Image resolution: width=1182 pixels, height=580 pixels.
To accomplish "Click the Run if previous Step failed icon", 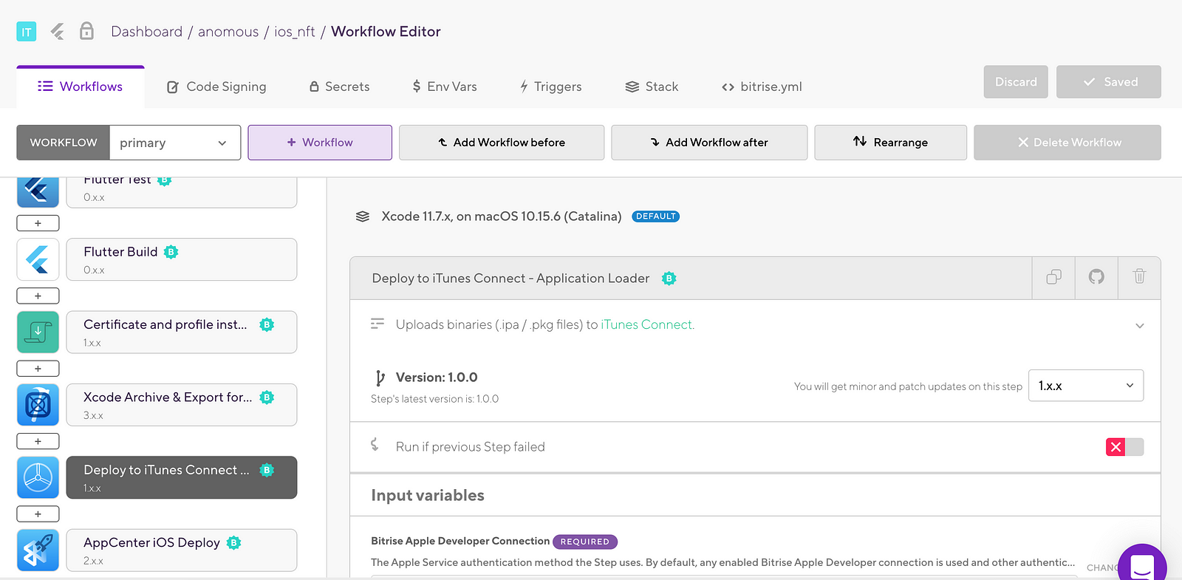I will click(375, 445).
